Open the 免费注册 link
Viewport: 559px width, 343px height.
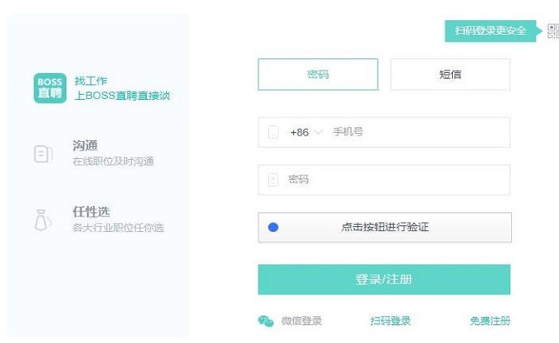coord(490,321)
